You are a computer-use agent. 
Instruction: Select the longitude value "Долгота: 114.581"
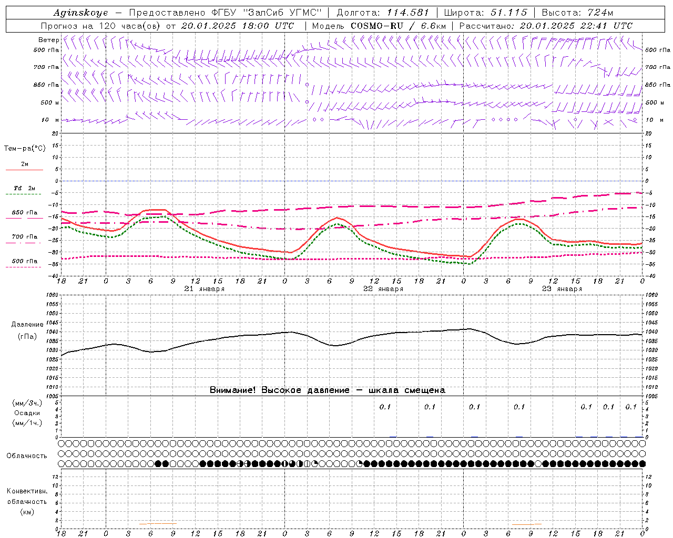click(x=383, y=13)
